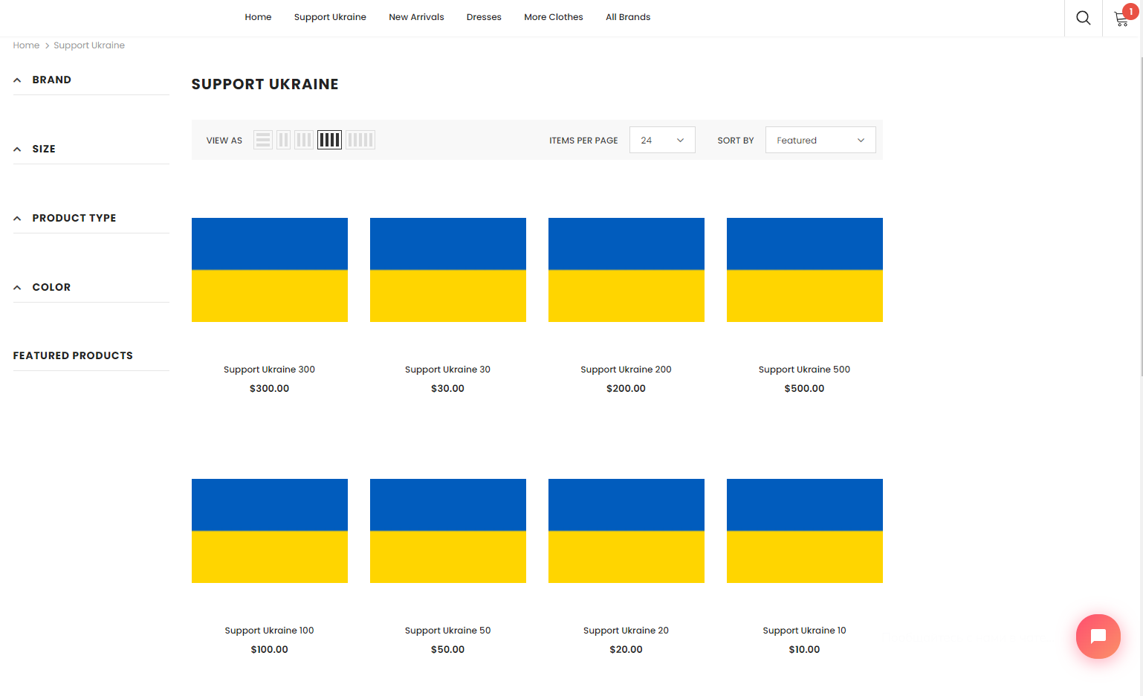Click the Support Ukraine 30 flag image
Image resolution: width=1143 pixels, height=696 pixels.
(x=448, y=270)
